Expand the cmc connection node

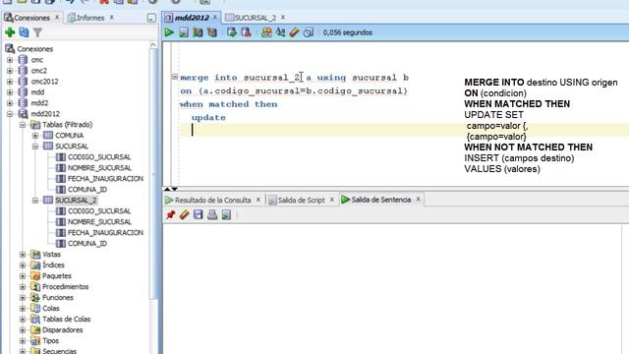click(10, 60)
